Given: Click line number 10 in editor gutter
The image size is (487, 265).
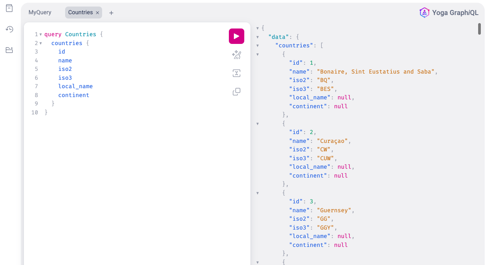Looking at the screenshot, I should point(35,112).
